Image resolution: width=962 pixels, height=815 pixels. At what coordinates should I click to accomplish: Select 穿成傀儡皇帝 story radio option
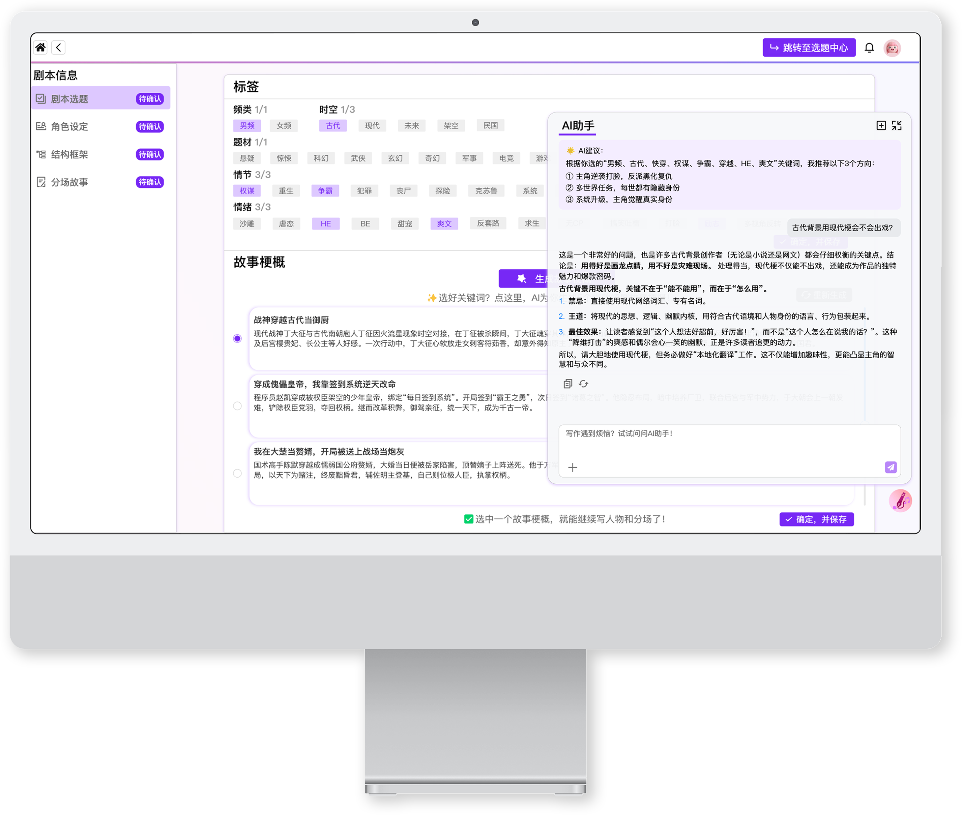(x=238, y=406)
